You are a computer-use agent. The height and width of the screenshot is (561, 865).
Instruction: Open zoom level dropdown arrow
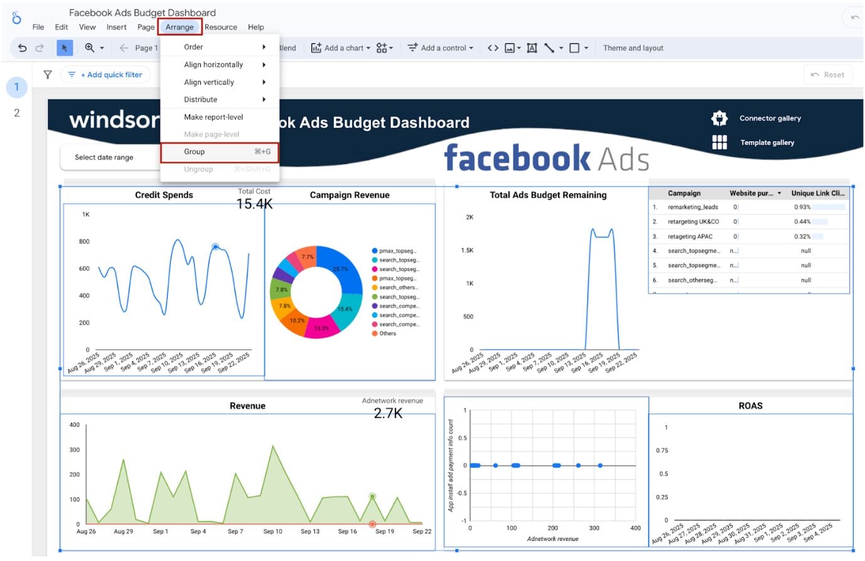pos(102,48)
